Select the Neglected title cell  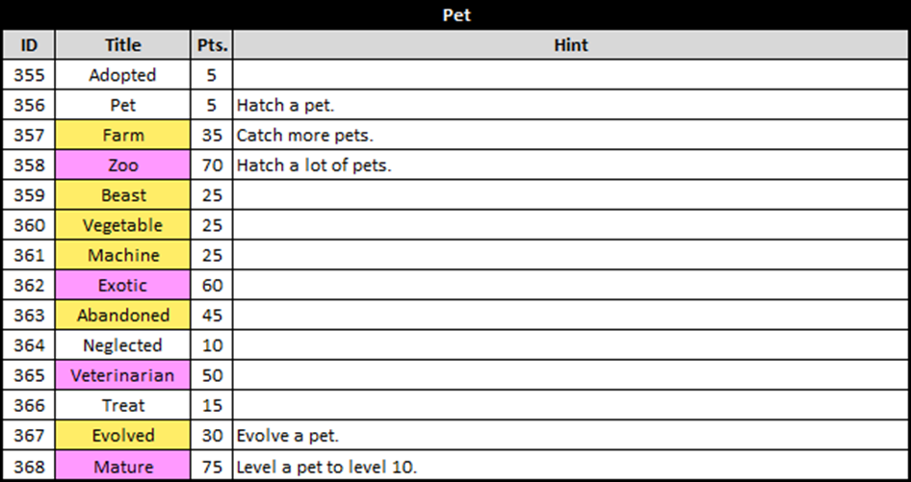point(122,345)
